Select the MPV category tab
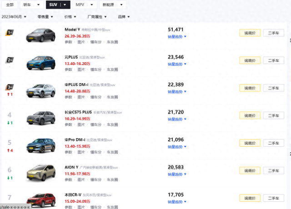291x209 pixels. [x=80, y=5]
